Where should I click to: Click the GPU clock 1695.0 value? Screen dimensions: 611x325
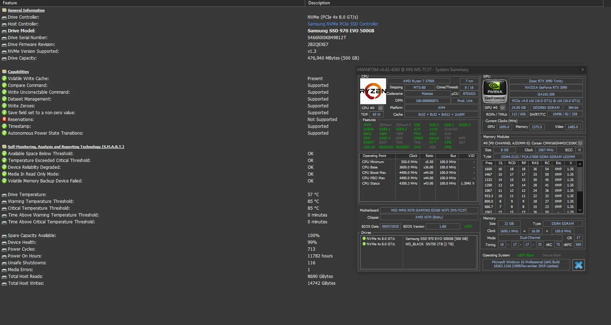tap(504, 127)
